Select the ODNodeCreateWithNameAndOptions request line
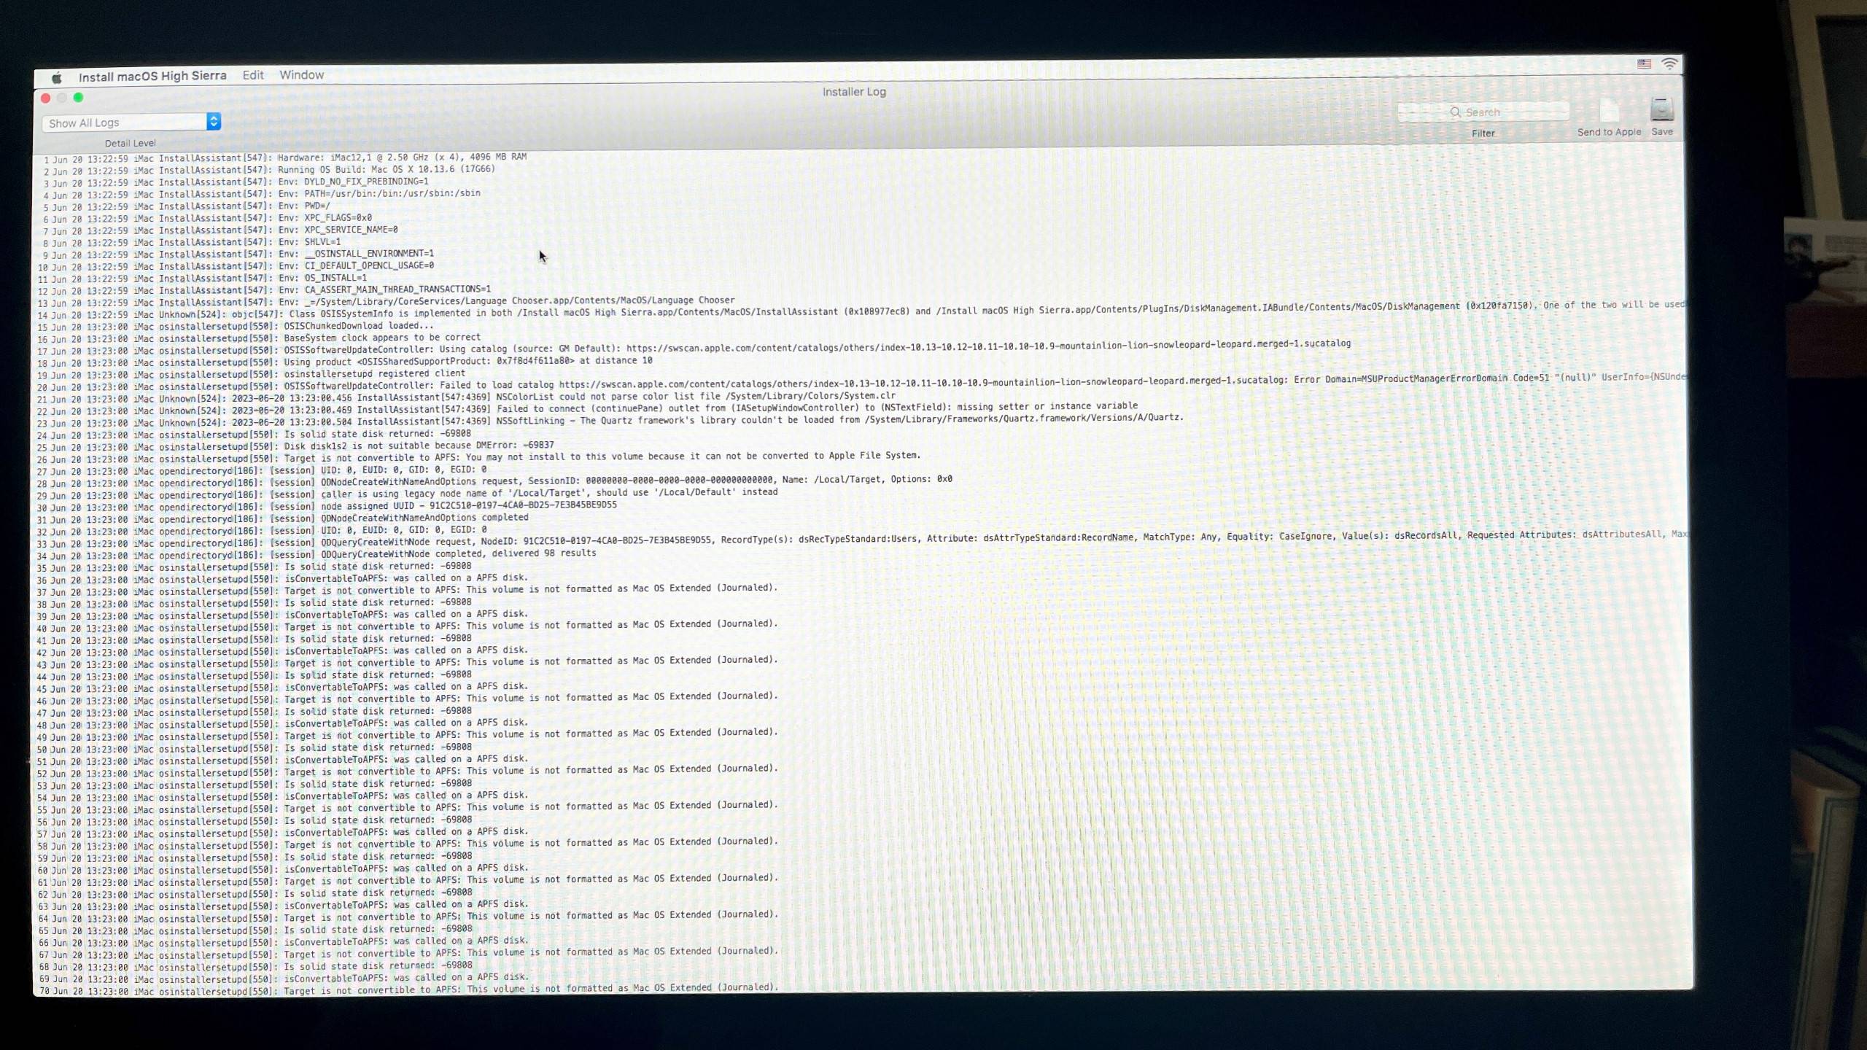The image size is (1867, 1050). [495, 482]
